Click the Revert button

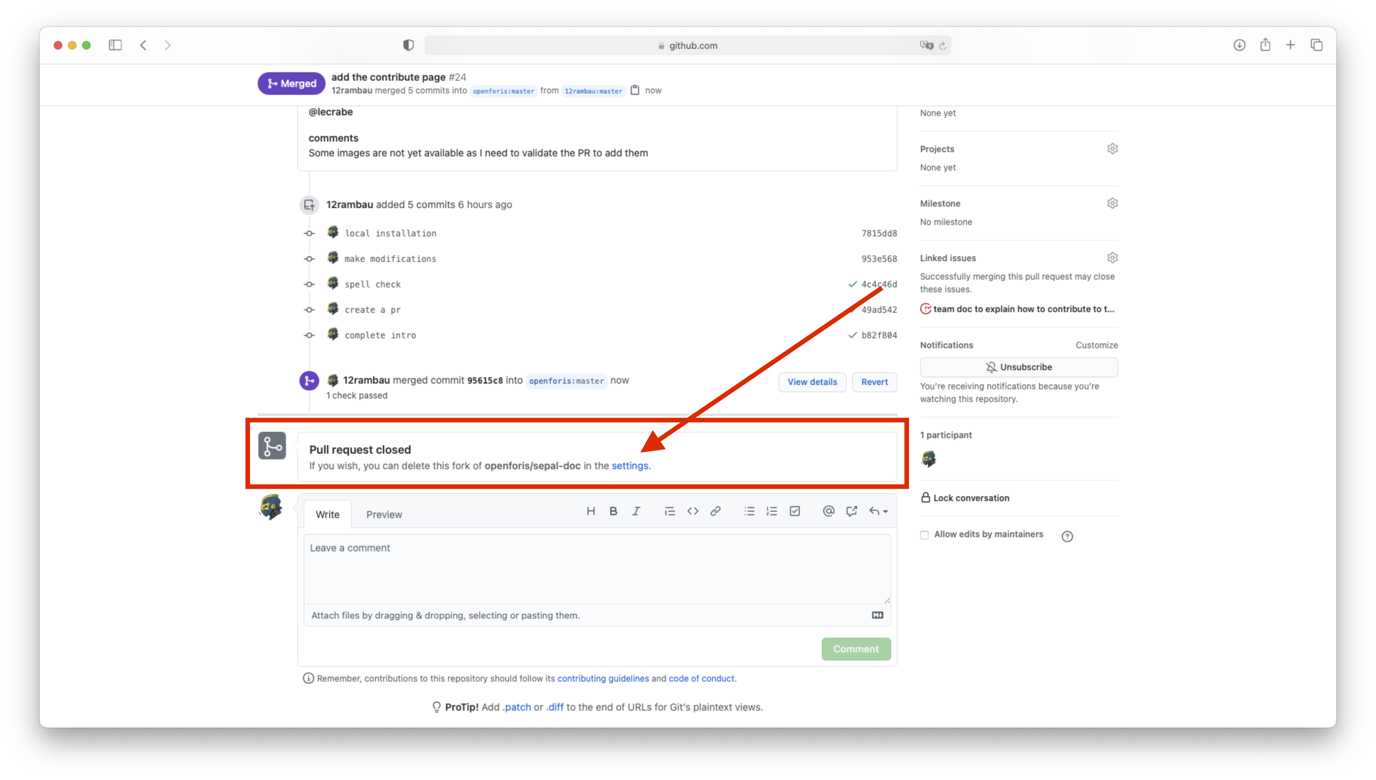(x=874, y=382)
